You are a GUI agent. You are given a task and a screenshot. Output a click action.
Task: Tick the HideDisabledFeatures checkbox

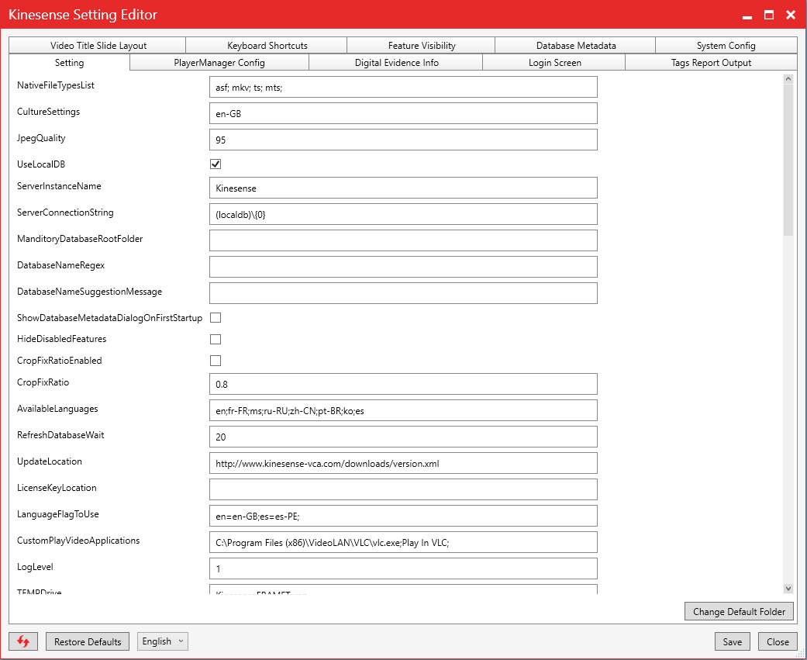coord(216,339)
